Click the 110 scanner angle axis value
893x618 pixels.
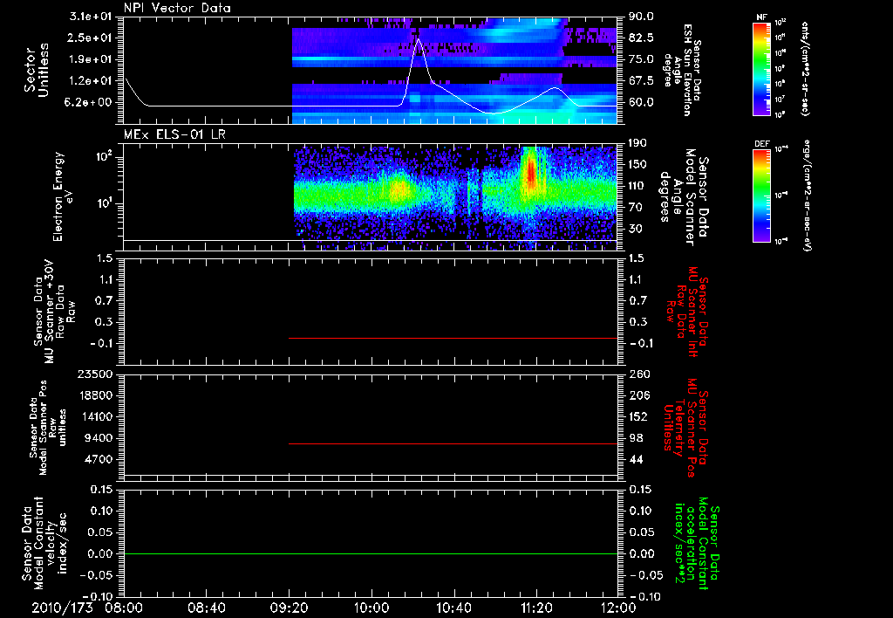click(638, 186)
